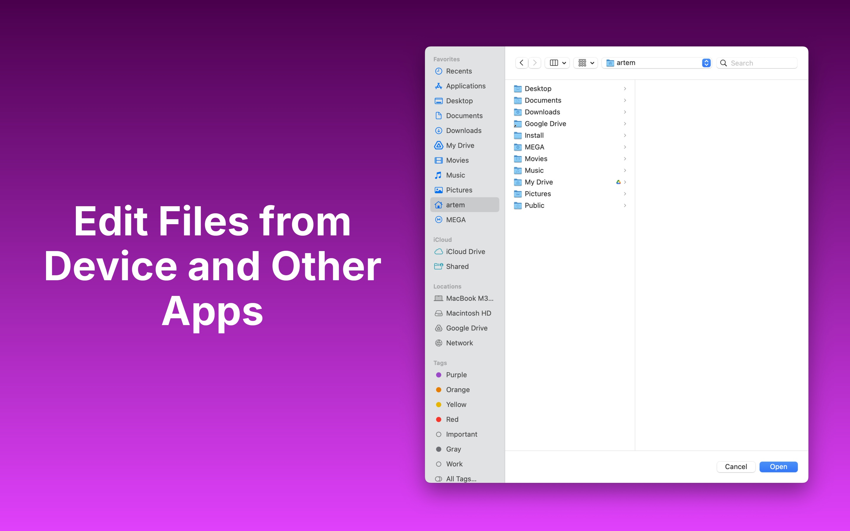Expand the Downloads folder in the list
Image resolution: width=850 pixels, height=531 pixels.
pyautogui.click(x=542, y=112)
